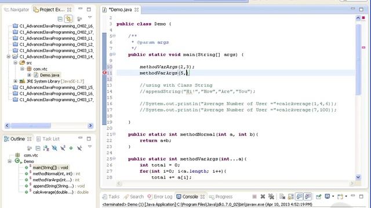The image size is (371, 208).
Task: Click red error indicator atop overview ruler
Action: 363,18
